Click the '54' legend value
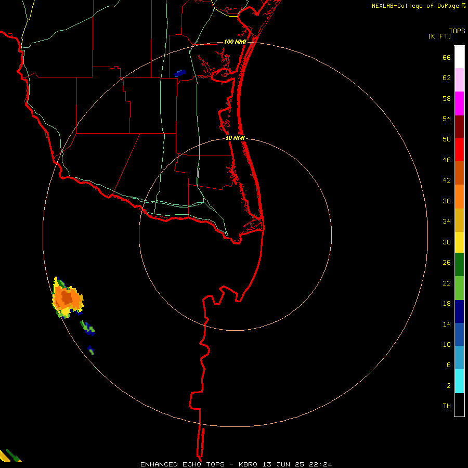Screen dimensions: 468x468 click(447, 119)
